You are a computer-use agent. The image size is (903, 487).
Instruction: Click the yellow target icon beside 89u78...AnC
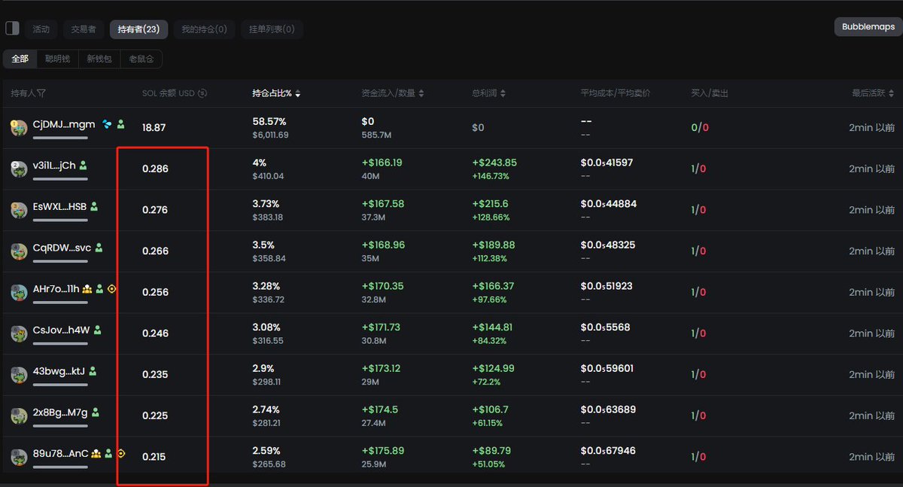click(x=121, y=453)
